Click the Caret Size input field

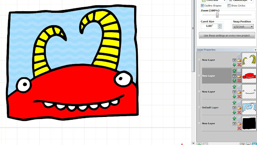coord(209,26)
